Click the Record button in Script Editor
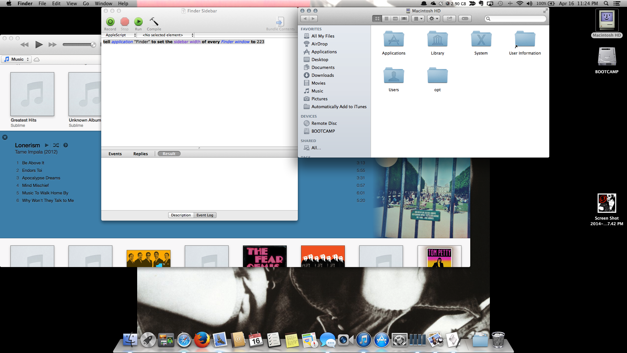The height and width of the screenshot is (353, 627). click(x=110, y=22)
